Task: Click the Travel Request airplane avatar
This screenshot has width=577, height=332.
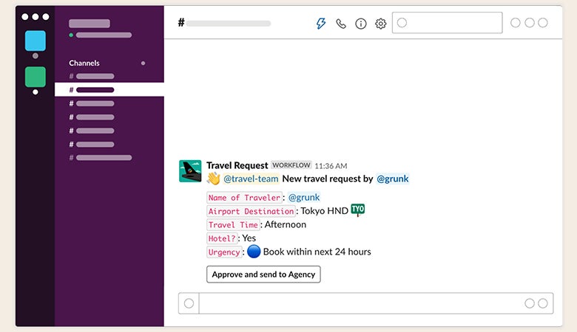Action: point(190,171)
